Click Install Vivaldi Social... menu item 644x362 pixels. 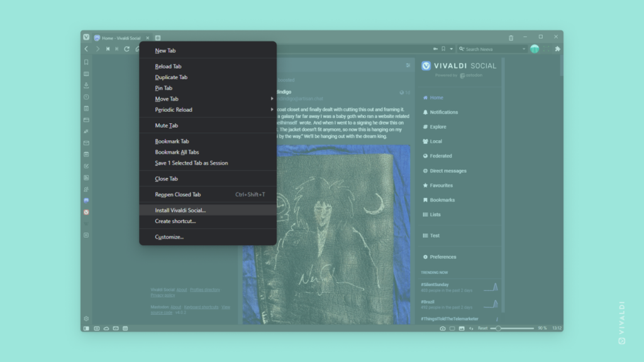pyautogui.click(x=208, y=210)
